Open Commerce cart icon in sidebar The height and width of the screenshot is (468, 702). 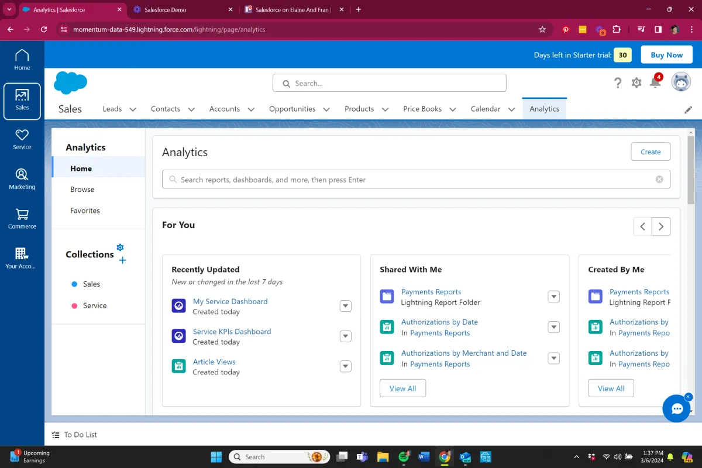pos(22,218)
